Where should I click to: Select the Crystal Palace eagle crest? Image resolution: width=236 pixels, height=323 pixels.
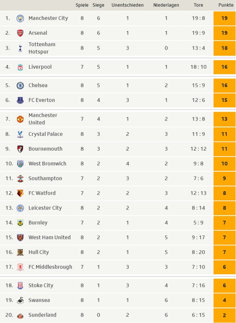coord(20,134)
